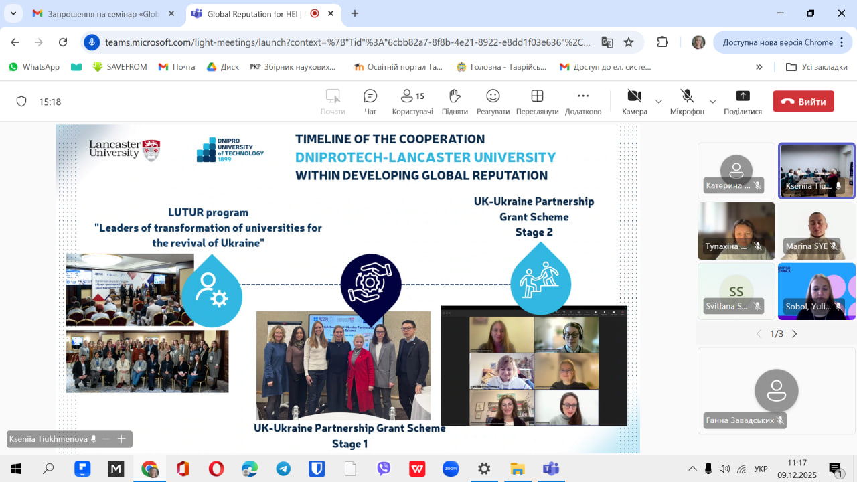
Task: Click the shared slide presentation area
Action: pos(347,289)
